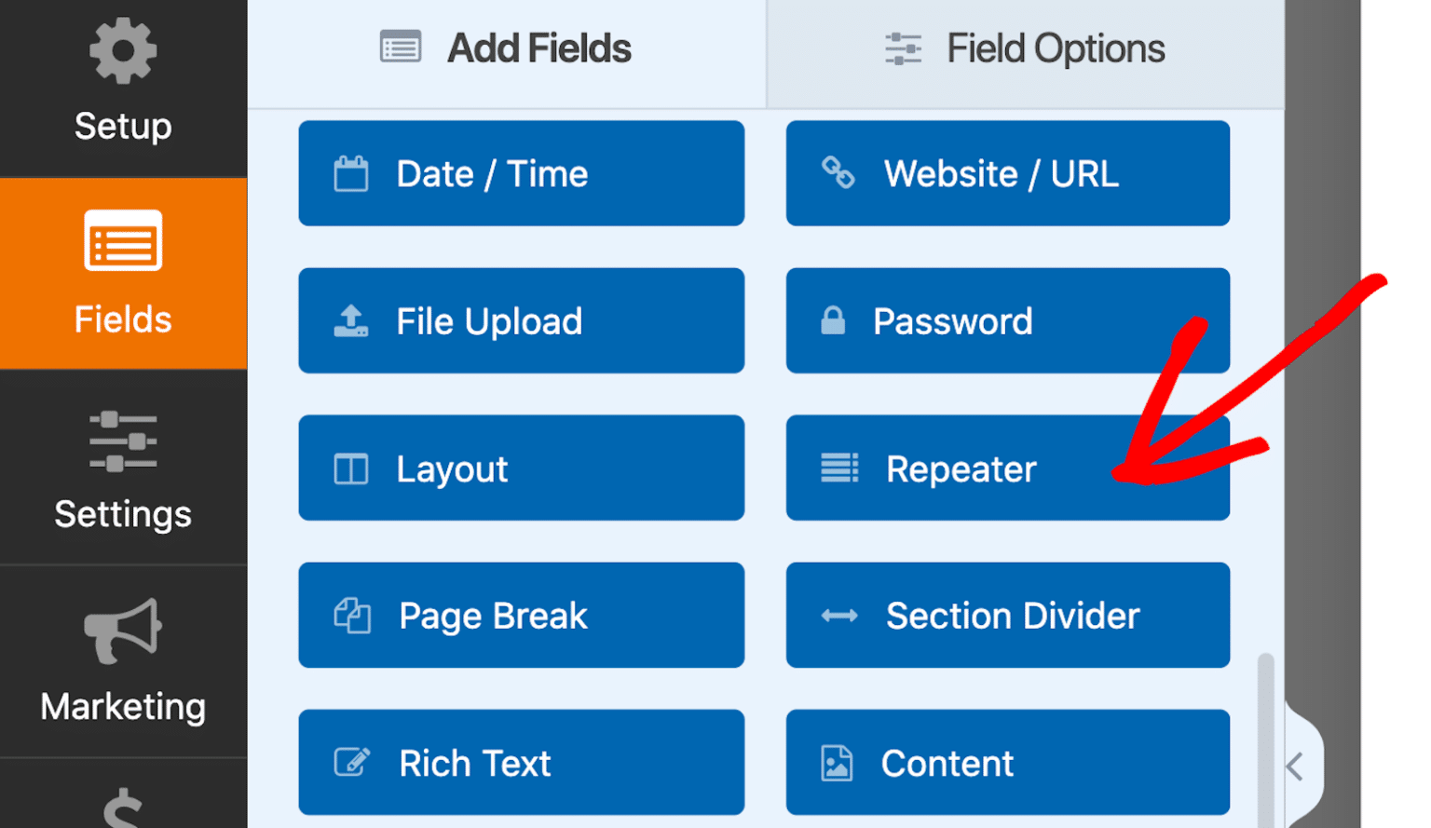Click the Settings sliders icon

[x=122, y=440]
